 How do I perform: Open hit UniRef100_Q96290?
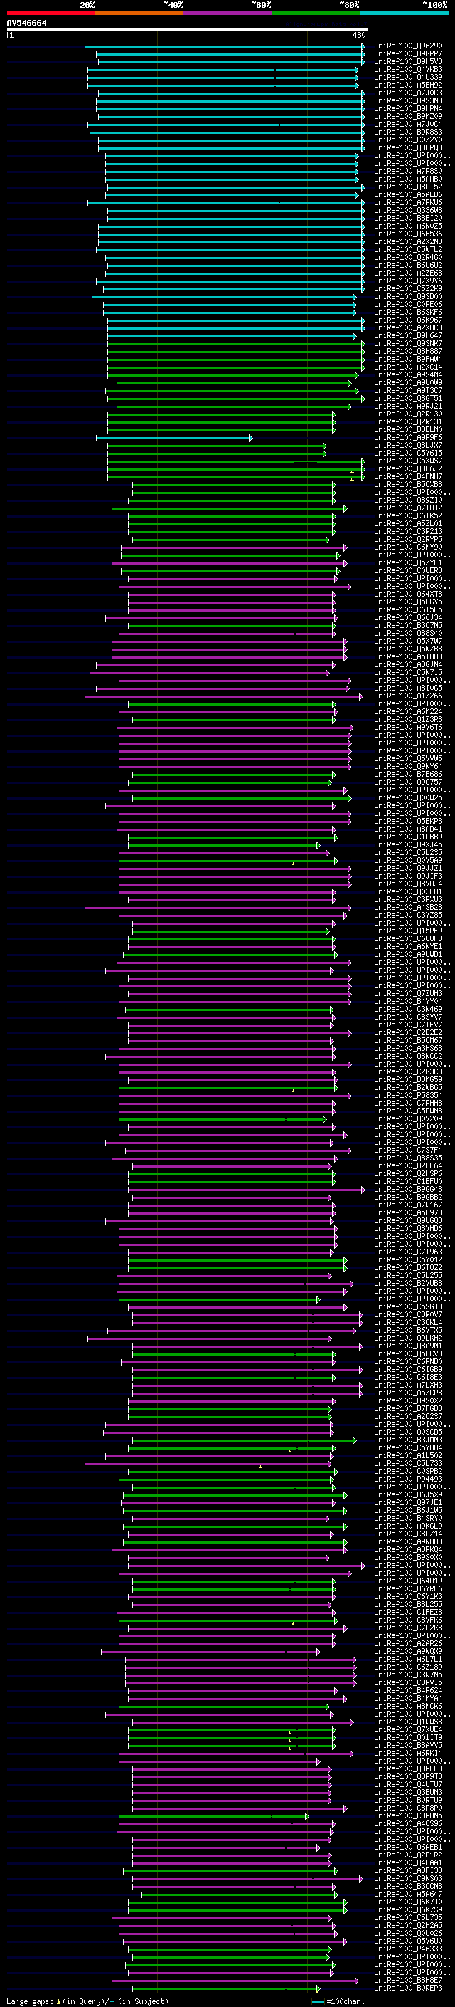tap(408, 46)
